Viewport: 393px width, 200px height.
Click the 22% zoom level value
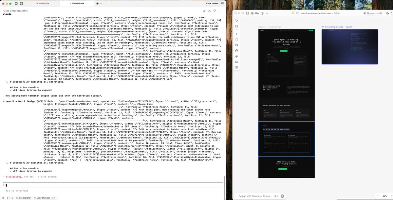[x=384, y=196]
